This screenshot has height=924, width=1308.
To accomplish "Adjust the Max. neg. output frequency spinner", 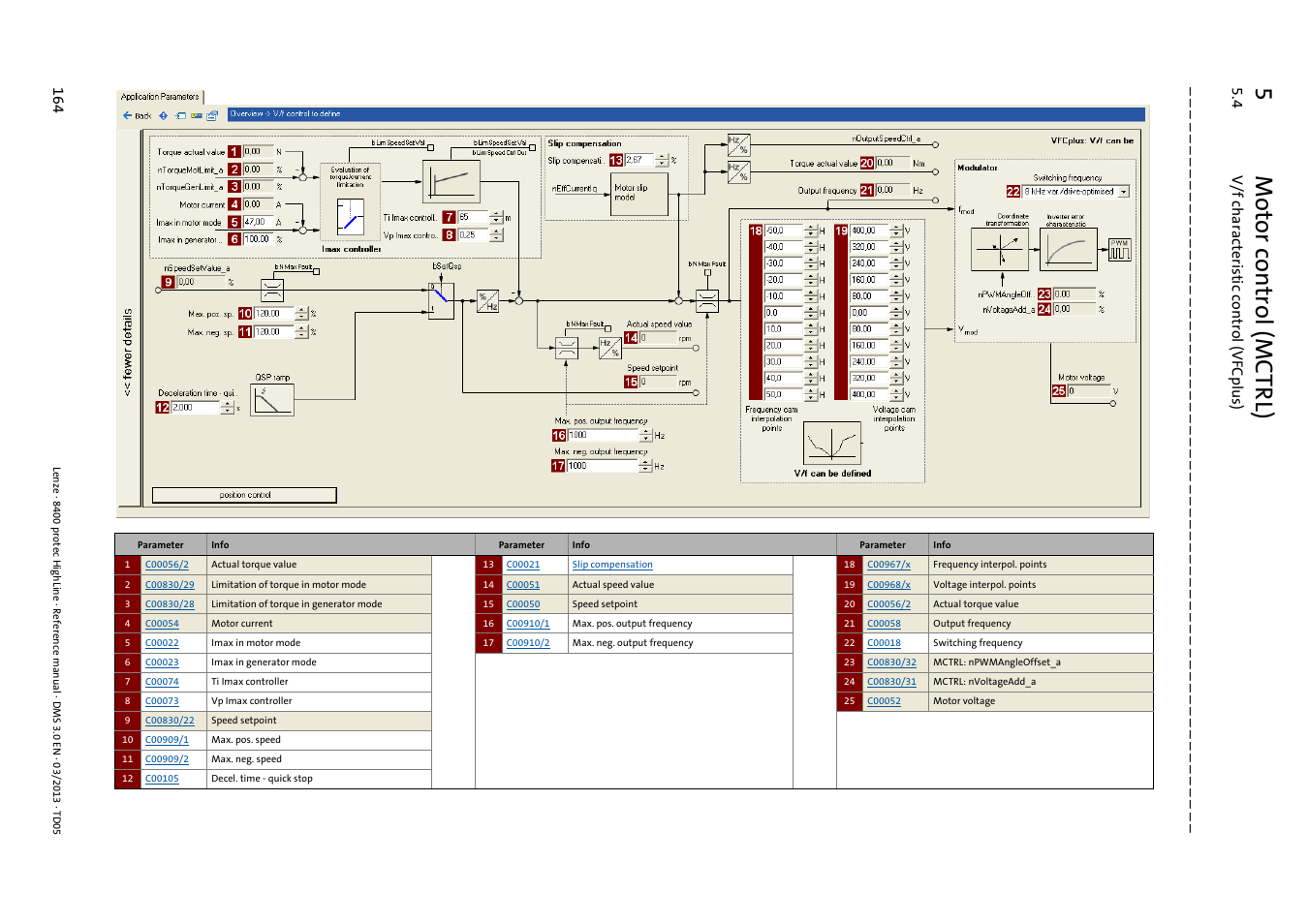I will click(646, 466).
